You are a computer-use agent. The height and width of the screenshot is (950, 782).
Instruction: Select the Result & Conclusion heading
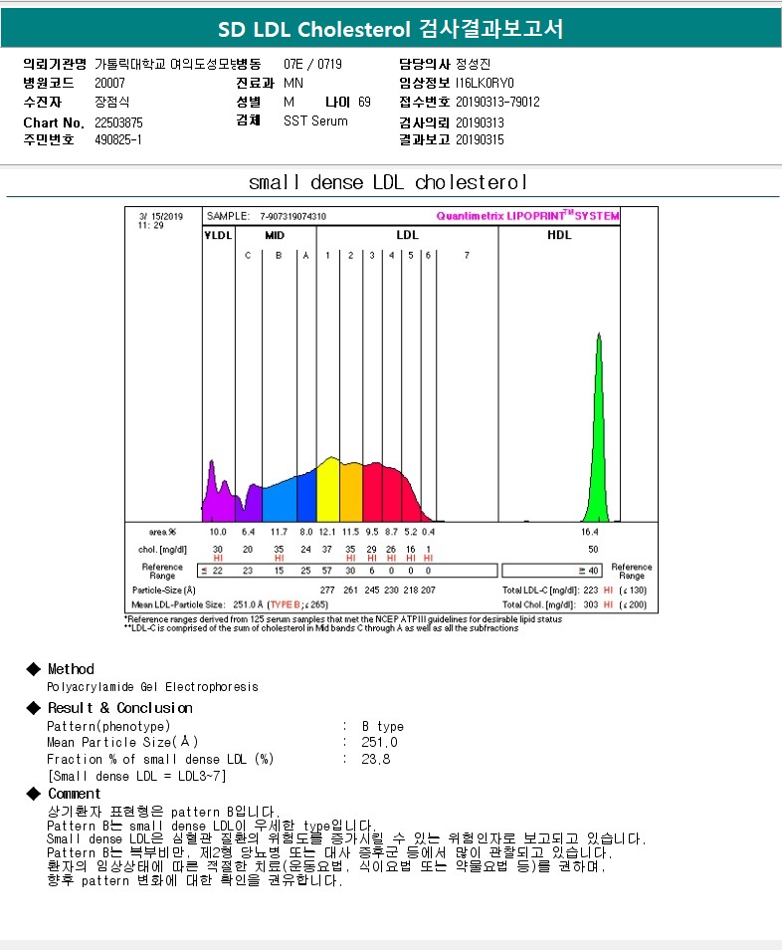[x=119, y=708]
